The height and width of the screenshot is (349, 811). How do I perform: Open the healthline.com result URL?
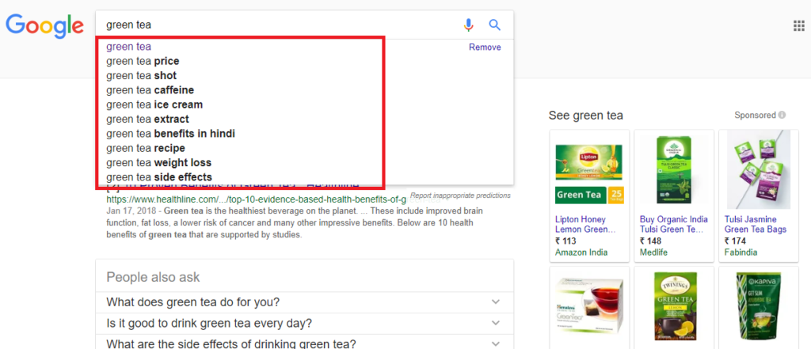pyautogui.click(x=256, y=199)
